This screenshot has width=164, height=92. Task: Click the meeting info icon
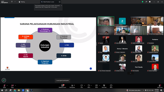12,2
